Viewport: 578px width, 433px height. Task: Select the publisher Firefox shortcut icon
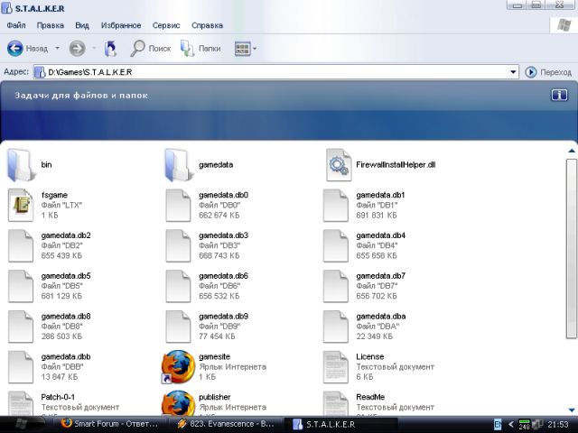tap(178, 403)
